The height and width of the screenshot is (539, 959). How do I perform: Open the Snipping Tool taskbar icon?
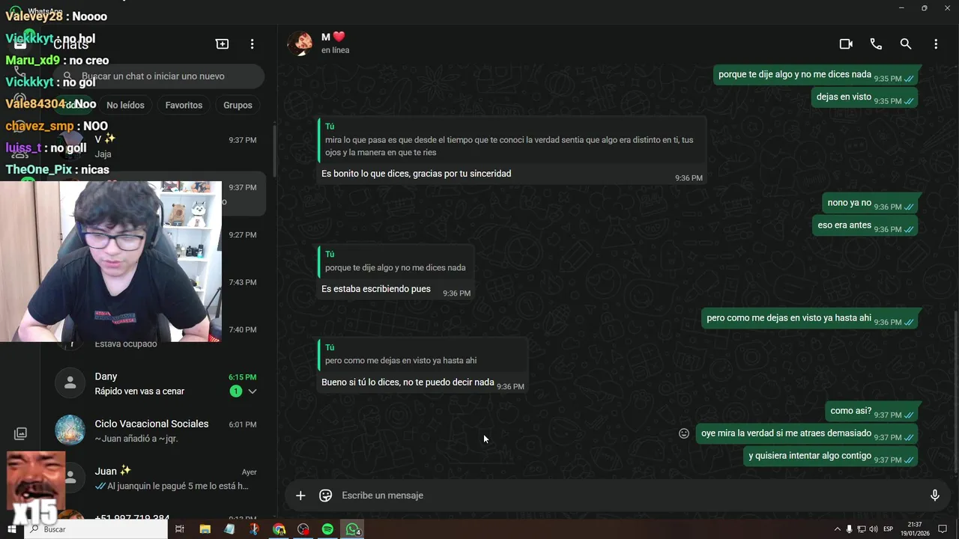tap(254, 529)
